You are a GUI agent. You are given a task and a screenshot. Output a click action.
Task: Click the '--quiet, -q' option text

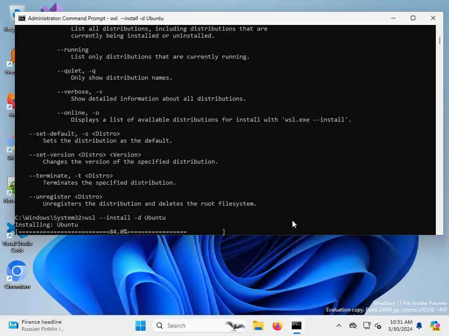(76, 70)
